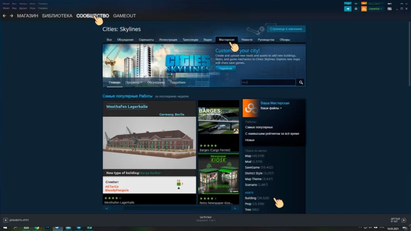Open Самые популярные in the sidebar
The width and height of the screenshot is (411, 231).
tap(259, 127)
